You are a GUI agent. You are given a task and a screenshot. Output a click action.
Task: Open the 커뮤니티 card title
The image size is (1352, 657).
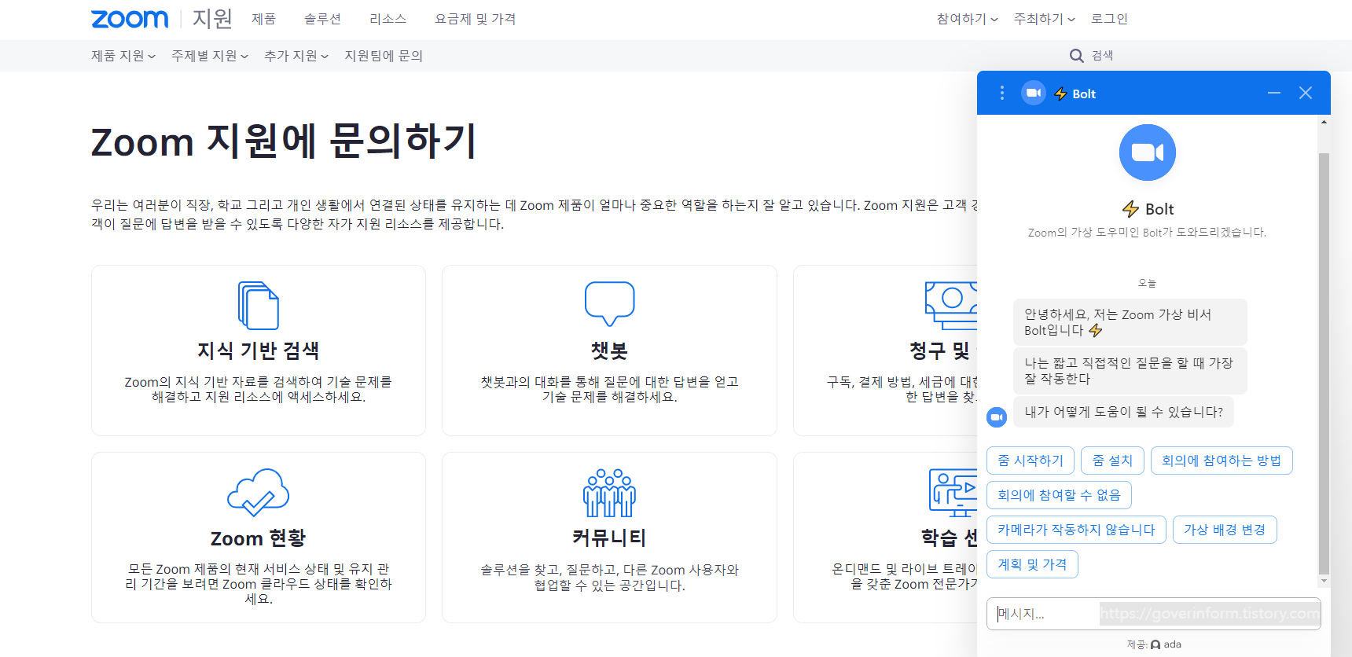click(x=609, y=538)
